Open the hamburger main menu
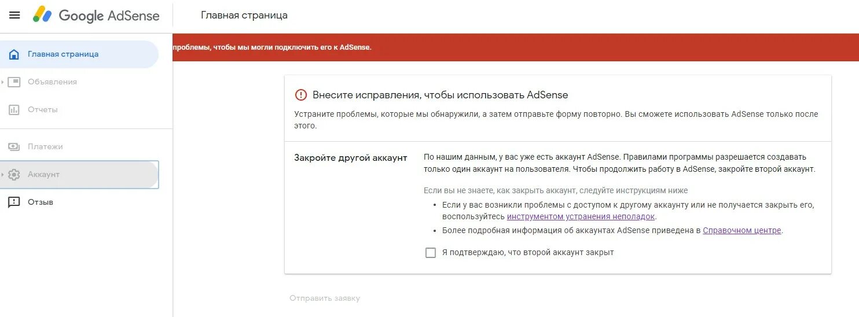859x317 pixels. pos(14,15)
